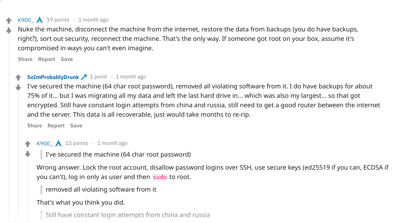Click microphone OP icon beside SoImProbablyDrunk
417x223 pixels.
click(84, 77)
